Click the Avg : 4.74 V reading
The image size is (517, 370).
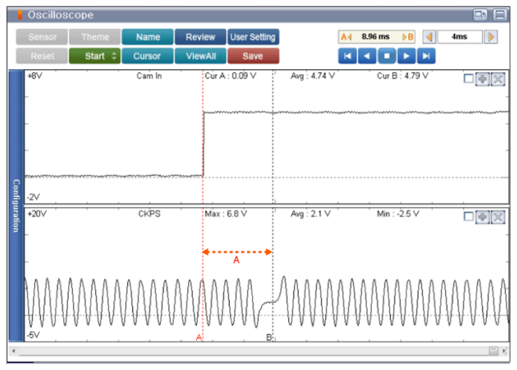click(x=312, y=76)
